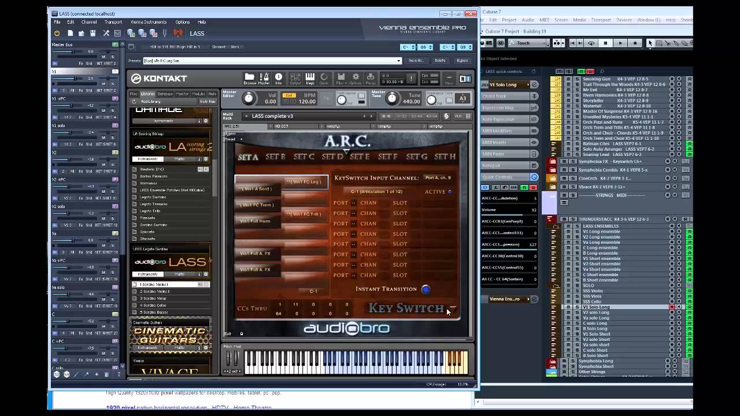Mute the Smoking Gun track in Cubase

568,79
